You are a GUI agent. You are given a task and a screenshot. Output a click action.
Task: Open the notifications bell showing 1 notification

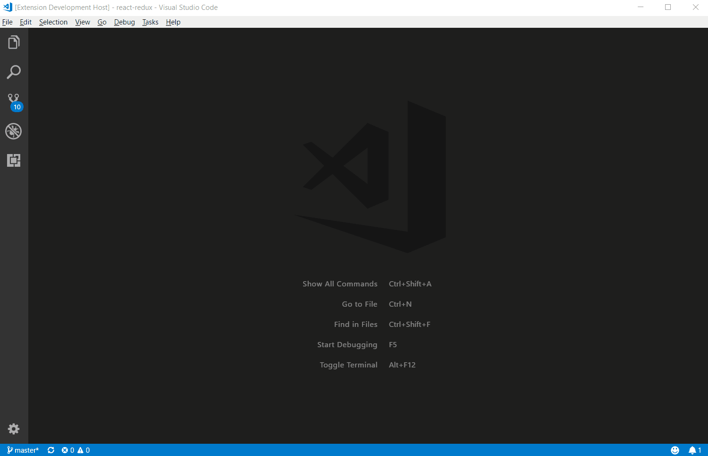click(693, 450)
